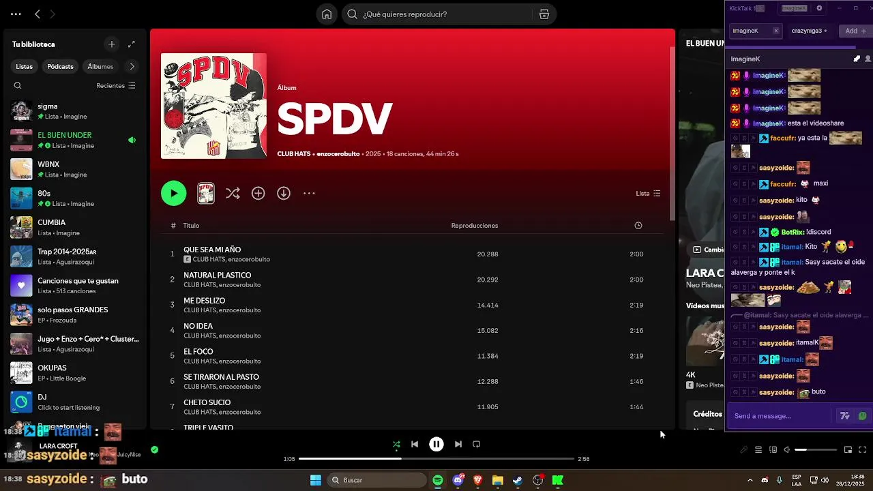
Task: Enter Spotify fullscreen mode
Action: pos(862,449)
